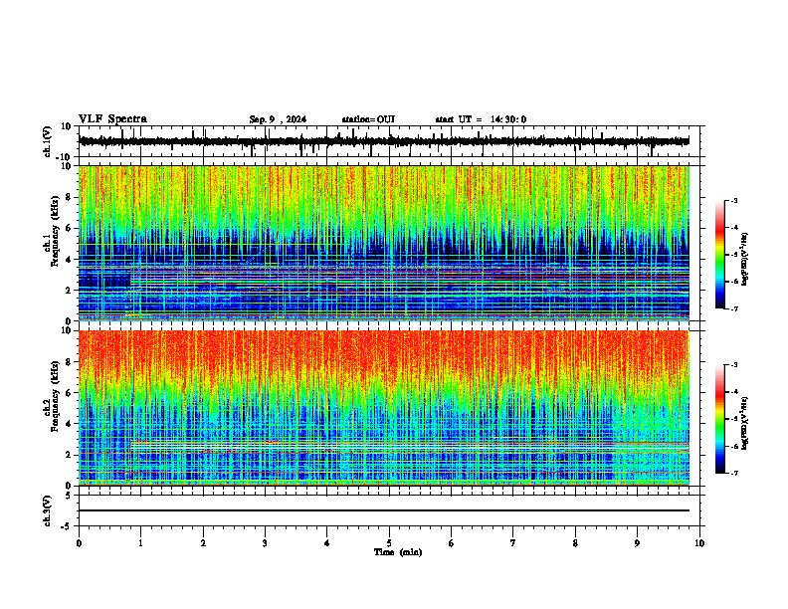
Task: Click time axis tick label "7"
Action: [x=513, y=543]
